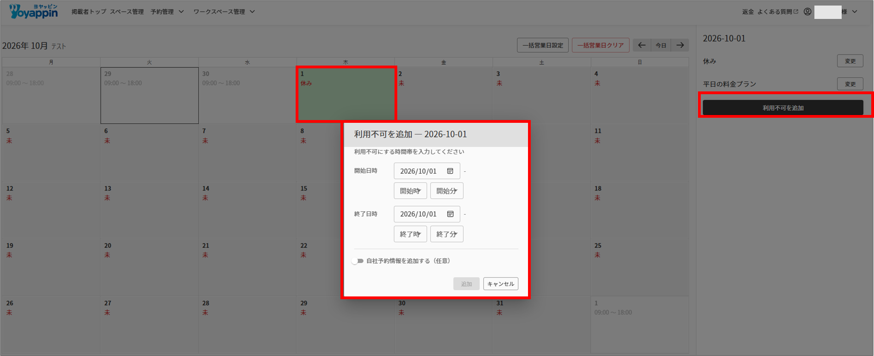Open the end date calendar picker icon
Screen dimensions: 874x356
[x=450, y=214]
